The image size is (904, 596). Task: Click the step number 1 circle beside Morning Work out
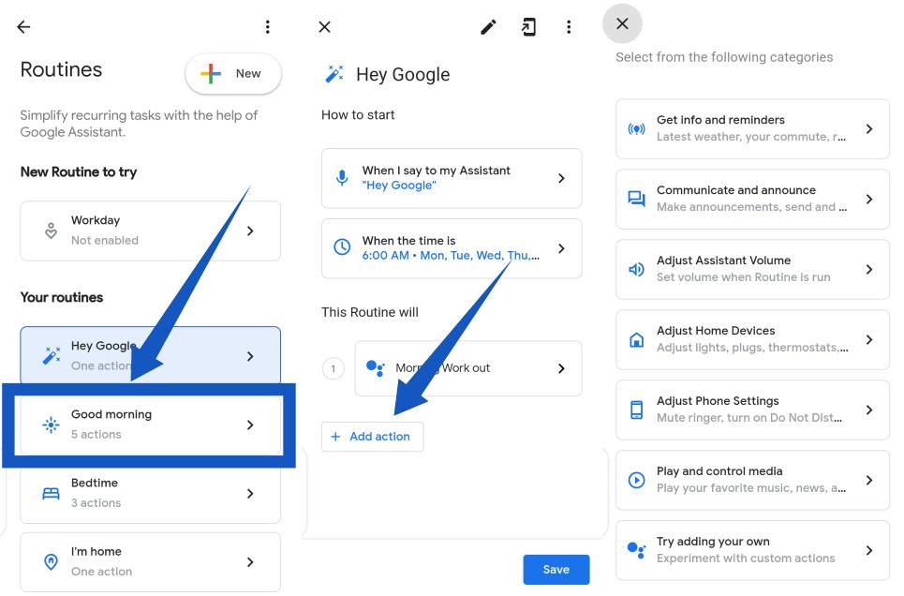click(x=333, y=368)
